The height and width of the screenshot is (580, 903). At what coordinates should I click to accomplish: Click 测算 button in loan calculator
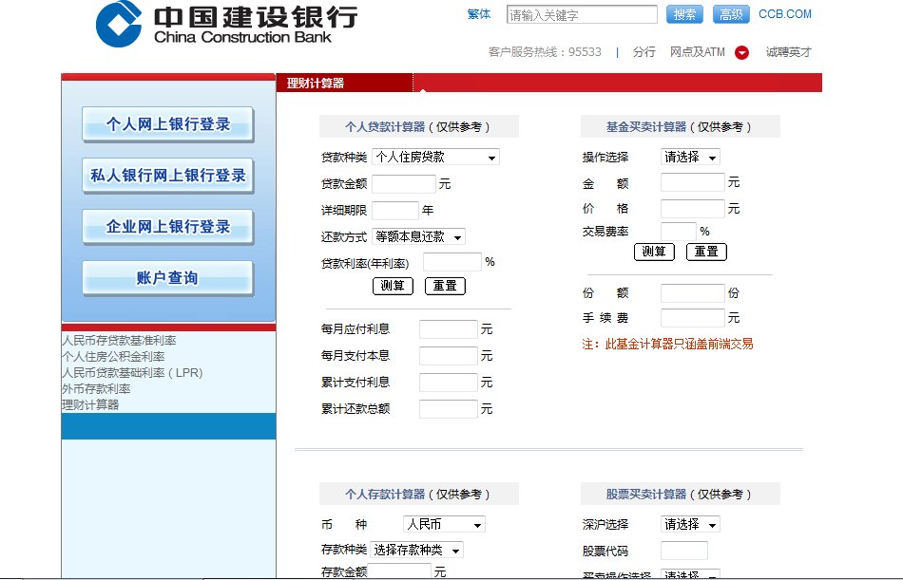click(393, 286)
